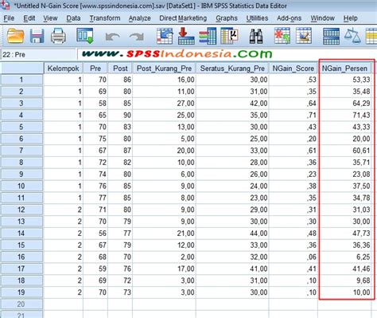This screenshot has width=377, height=318.
Task: Click Kelompok cell in row 12
Action: tap(63, 210)
